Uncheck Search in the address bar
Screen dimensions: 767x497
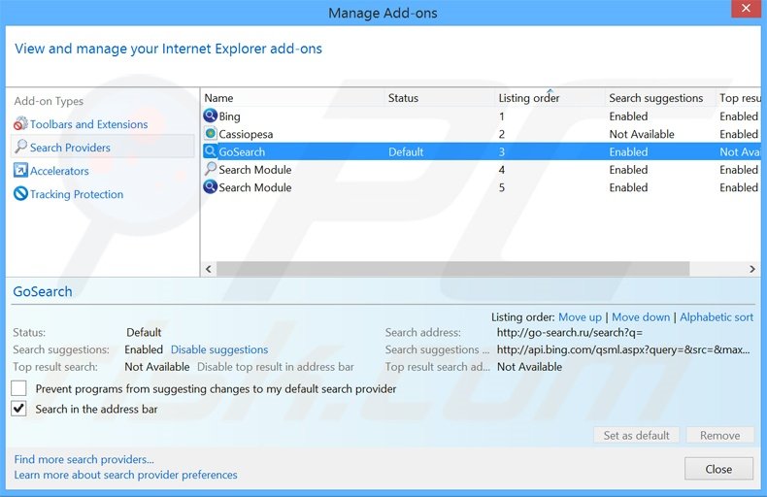click(x=18, y=409)
